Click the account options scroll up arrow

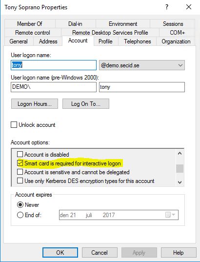pos(180,153)
